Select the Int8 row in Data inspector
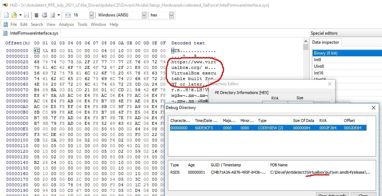Image resolution: width=382 pixels, height=196 pixels. pyautogui.click(x=347, y=59)
